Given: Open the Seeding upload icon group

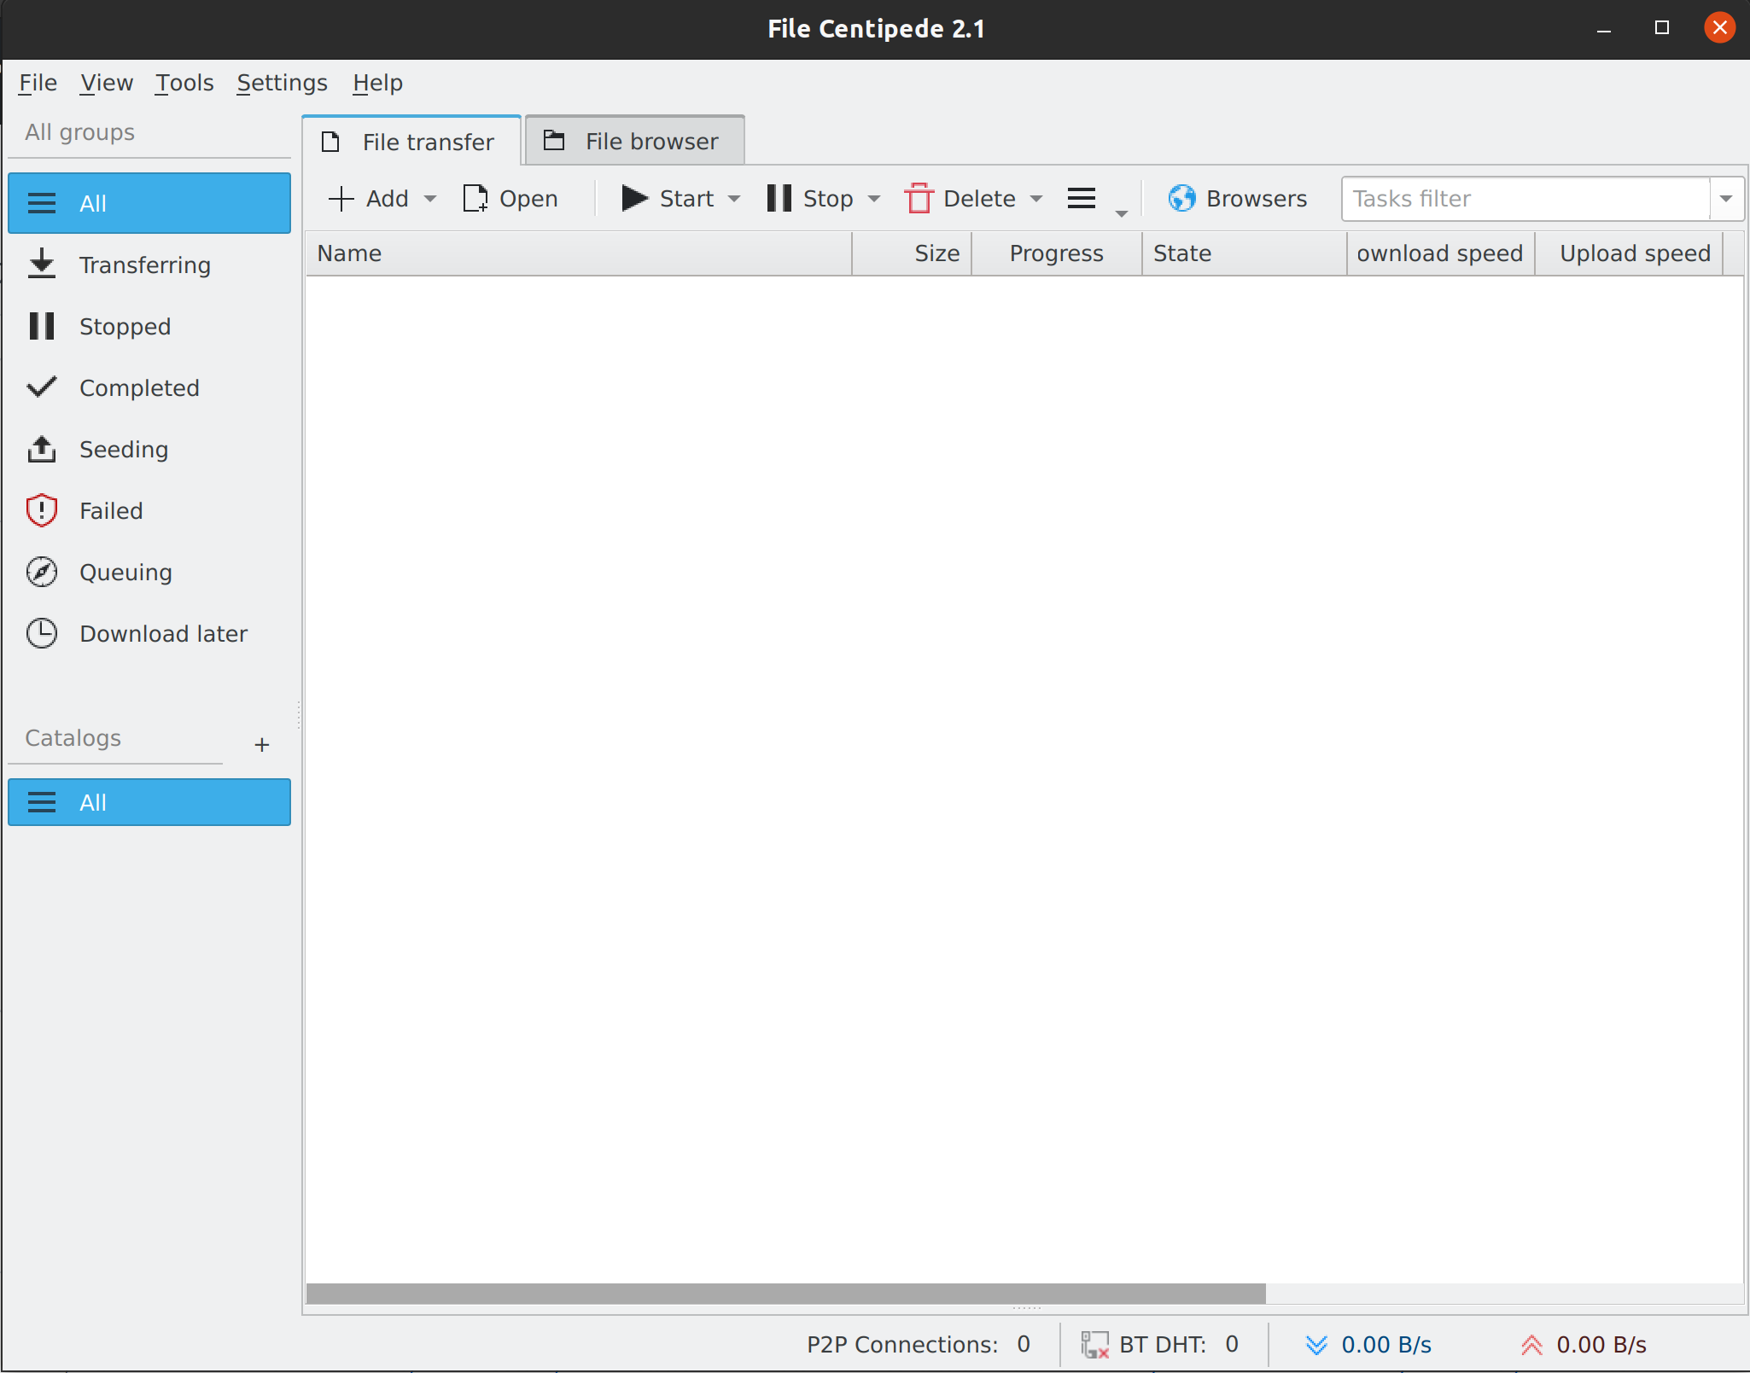Looking at the screenshot, I should click(x=42, y=449).
